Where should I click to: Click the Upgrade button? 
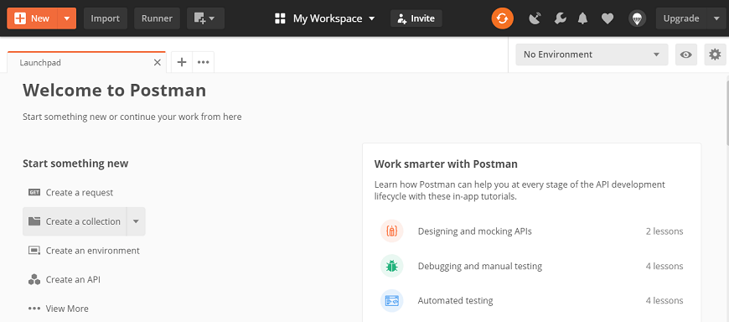[x=681, y=18]
